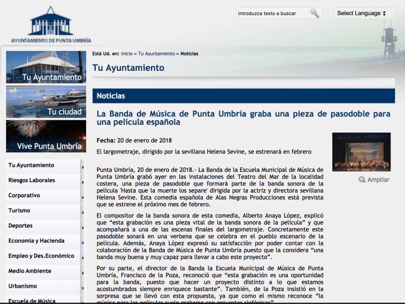Click the Ampliar magnifier icon
This screenshot has height=304, width=405.
click(x=362, y=180)
